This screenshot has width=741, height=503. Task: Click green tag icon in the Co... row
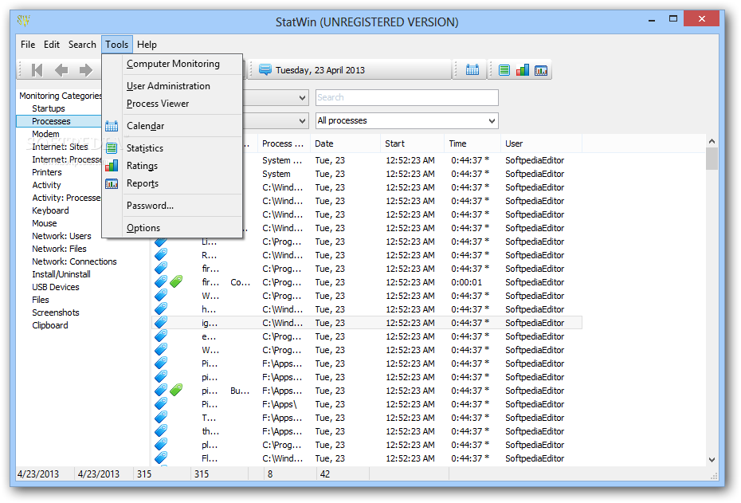click(x=176, y=281)
